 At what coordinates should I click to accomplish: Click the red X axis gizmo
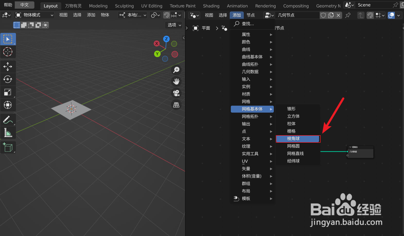click(x=156, y=43)
